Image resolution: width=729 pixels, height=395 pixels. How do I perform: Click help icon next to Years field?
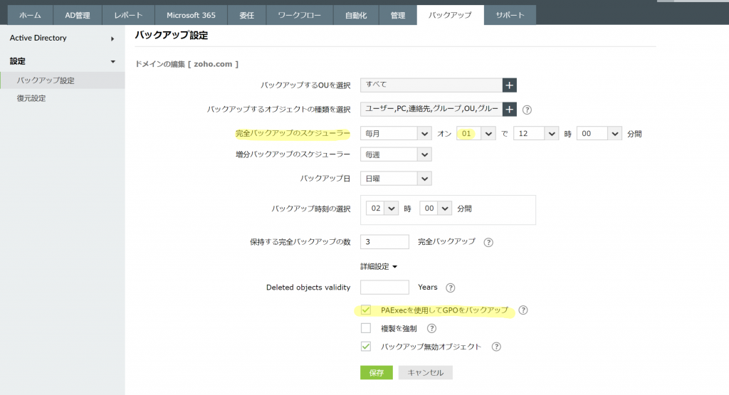[x=450, y=288]
